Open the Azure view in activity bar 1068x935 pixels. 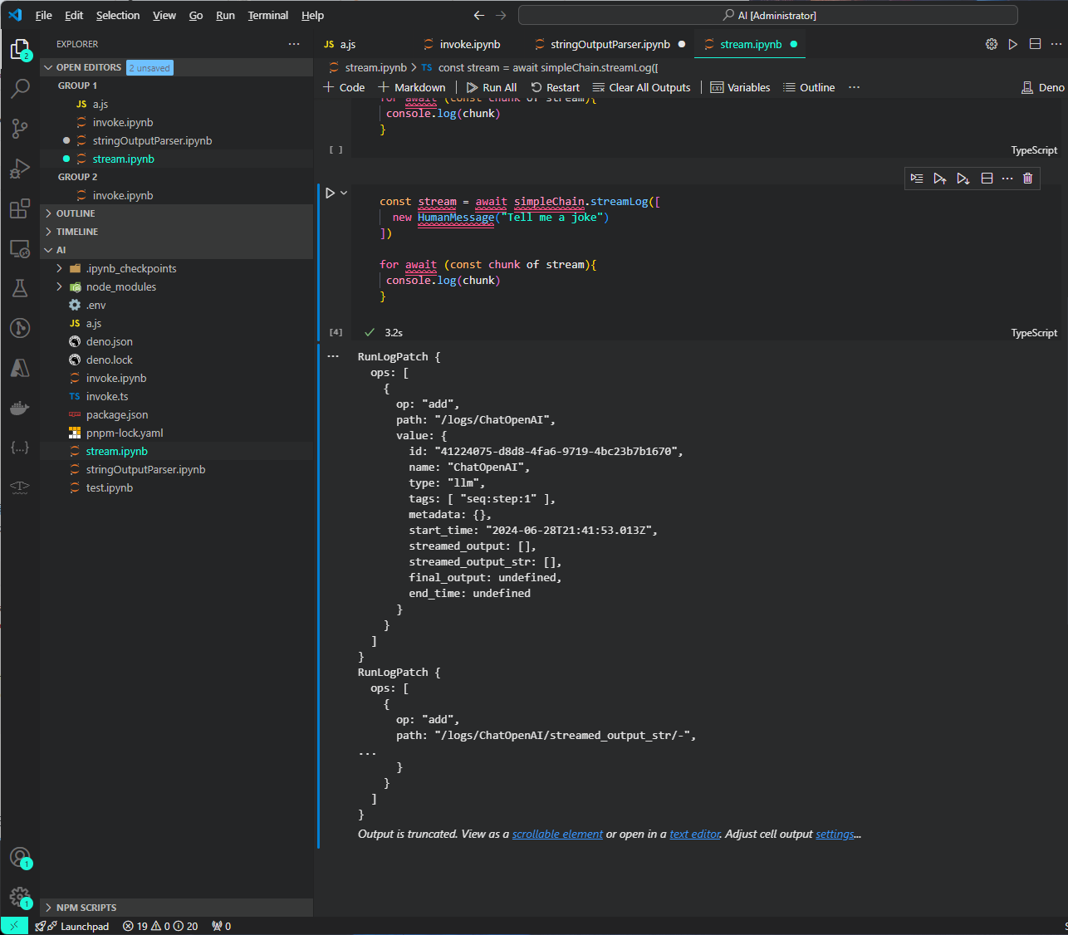pyautogui.click(x=20, y=368)
